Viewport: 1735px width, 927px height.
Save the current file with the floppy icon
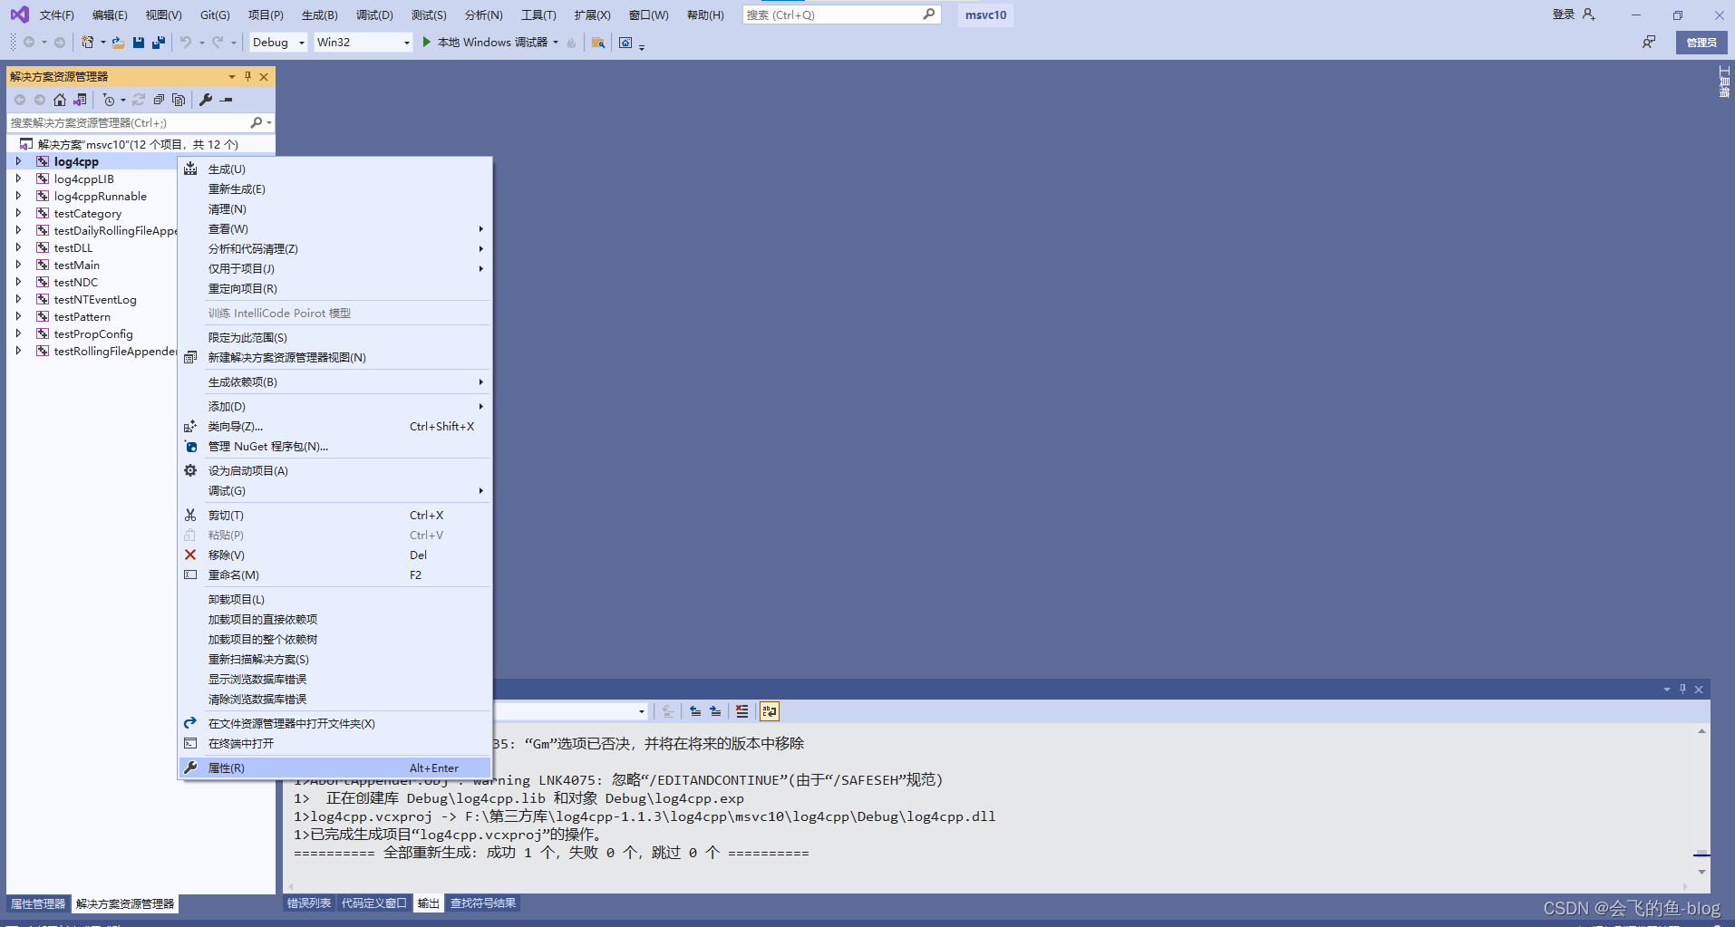139,43
